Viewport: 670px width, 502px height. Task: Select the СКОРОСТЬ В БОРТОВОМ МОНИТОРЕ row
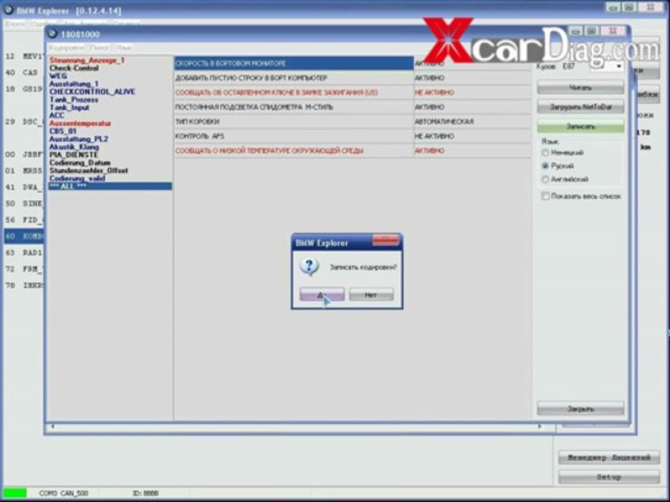pyautogui.click(x=294, y=63)
